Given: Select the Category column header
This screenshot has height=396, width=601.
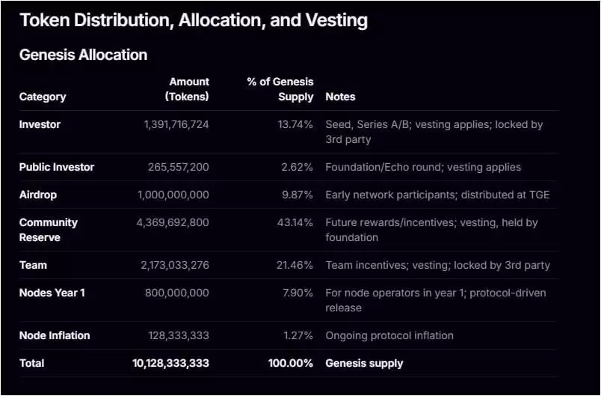Looking at the screenshot, I should [x=43, y=97].
